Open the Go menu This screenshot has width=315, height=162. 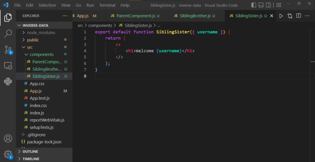coord(78,5)
